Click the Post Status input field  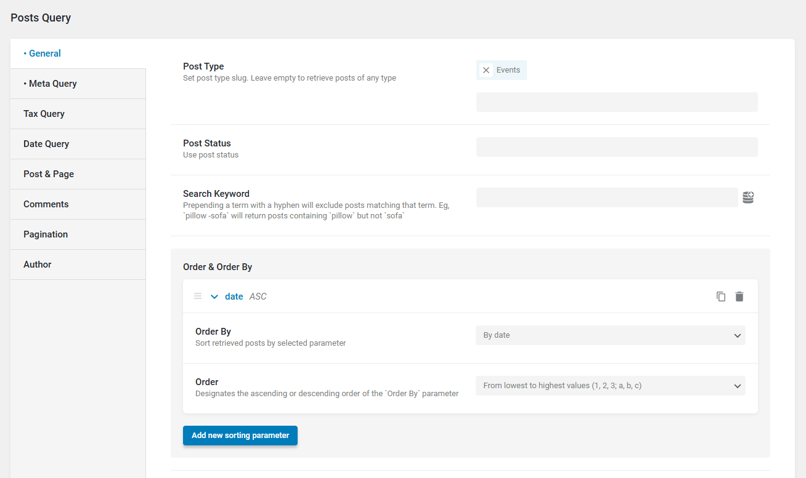616,147
